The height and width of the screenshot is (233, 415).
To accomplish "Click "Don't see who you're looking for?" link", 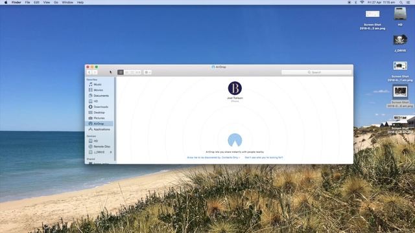I will tap(264, 157).
